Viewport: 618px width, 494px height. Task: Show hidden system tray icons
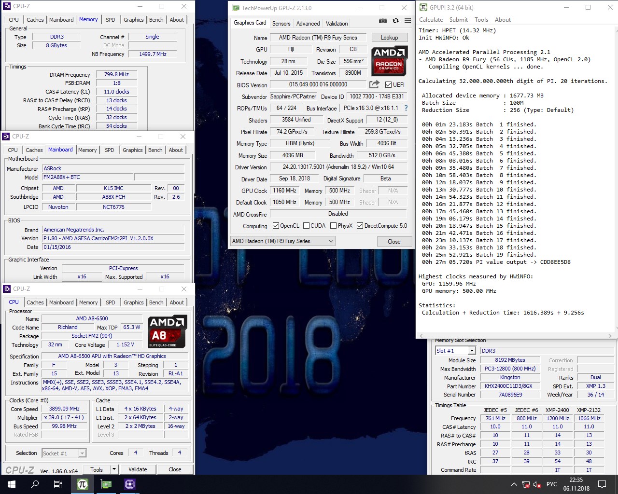pyautogui.click(x=514, y=484)
